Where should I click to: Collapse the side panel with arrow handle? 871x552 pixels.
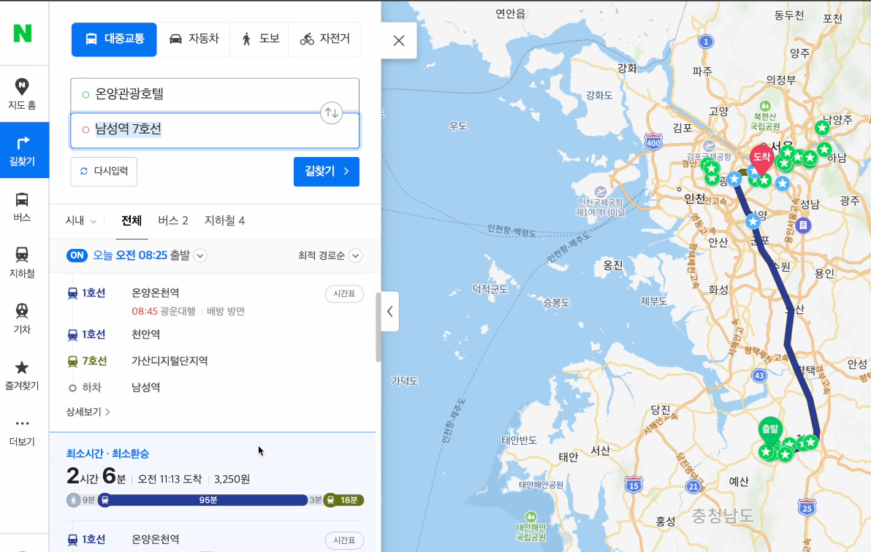coord(390,312)
